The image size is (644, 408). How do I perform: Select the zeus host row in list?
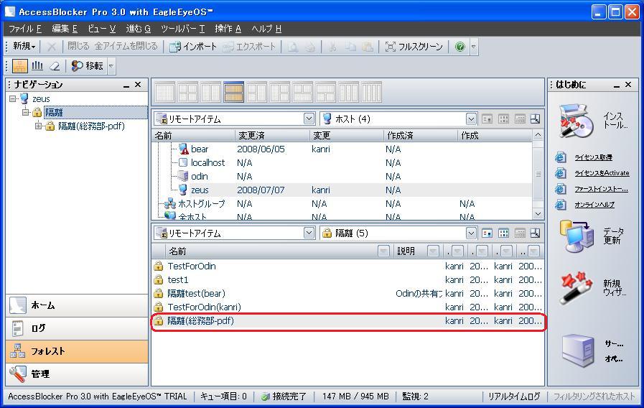coord(342,190)
